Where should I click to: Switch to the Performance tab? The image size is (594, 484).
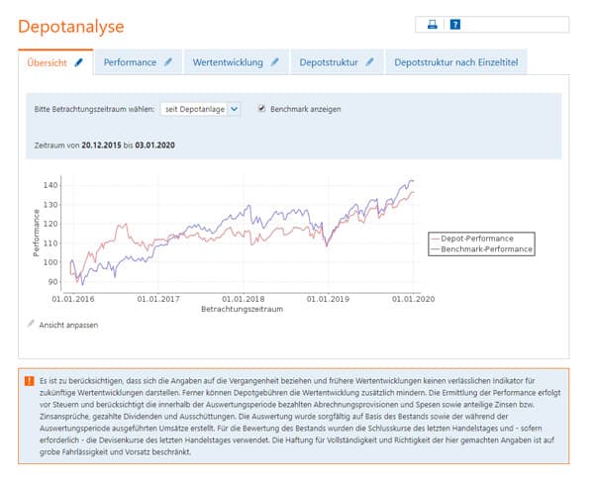pos(130,62)
